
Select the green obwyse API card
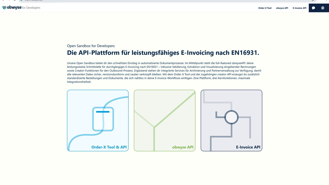tap(164, 121)
